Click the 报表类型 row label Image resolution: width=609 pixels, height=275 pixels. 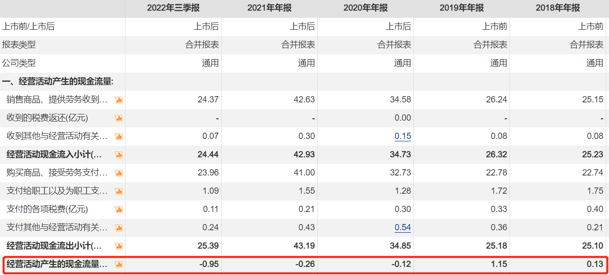point(19,45)
